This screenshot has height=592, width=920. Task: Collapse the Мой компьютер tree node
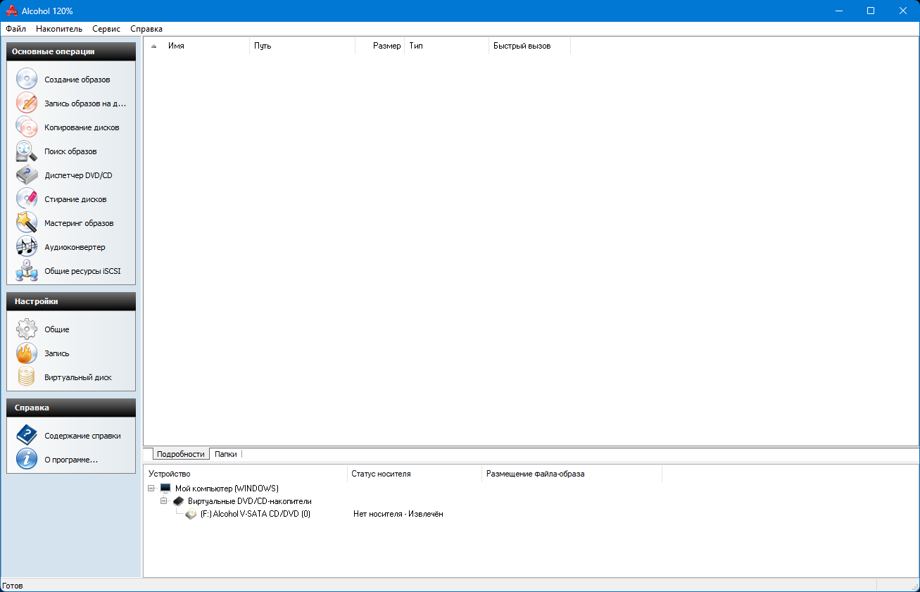[x=151, y=488]
